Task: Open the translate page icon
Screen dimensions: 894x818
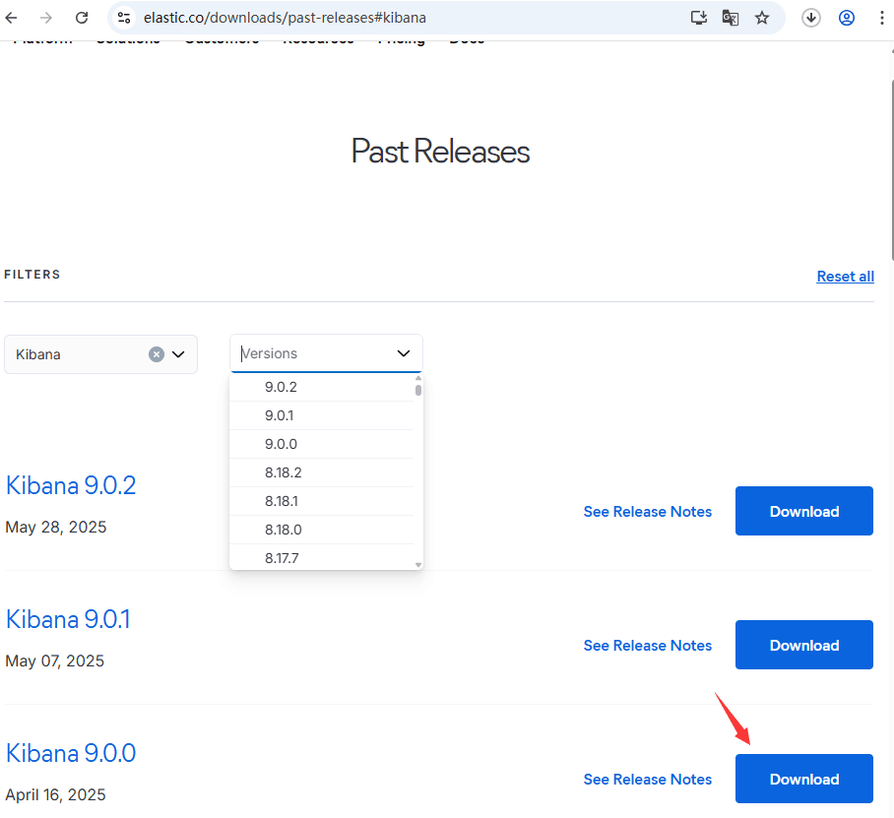Action: [x=731, y=18]
